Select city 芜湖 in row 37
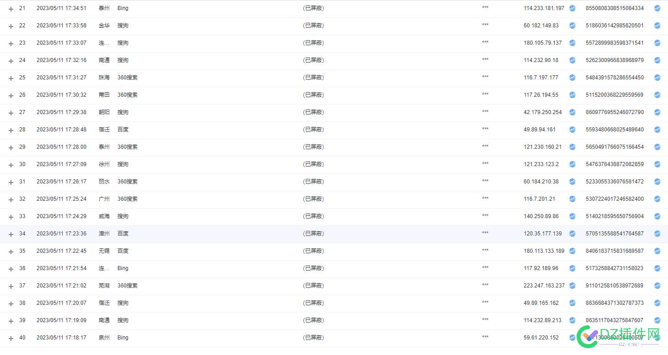The width and height of the screenshot is (668, 355). click(104, 286)
